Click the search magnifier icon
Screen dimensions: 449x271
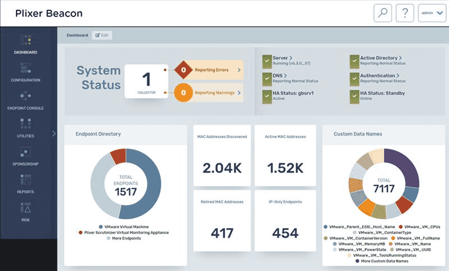click(383, 13)
